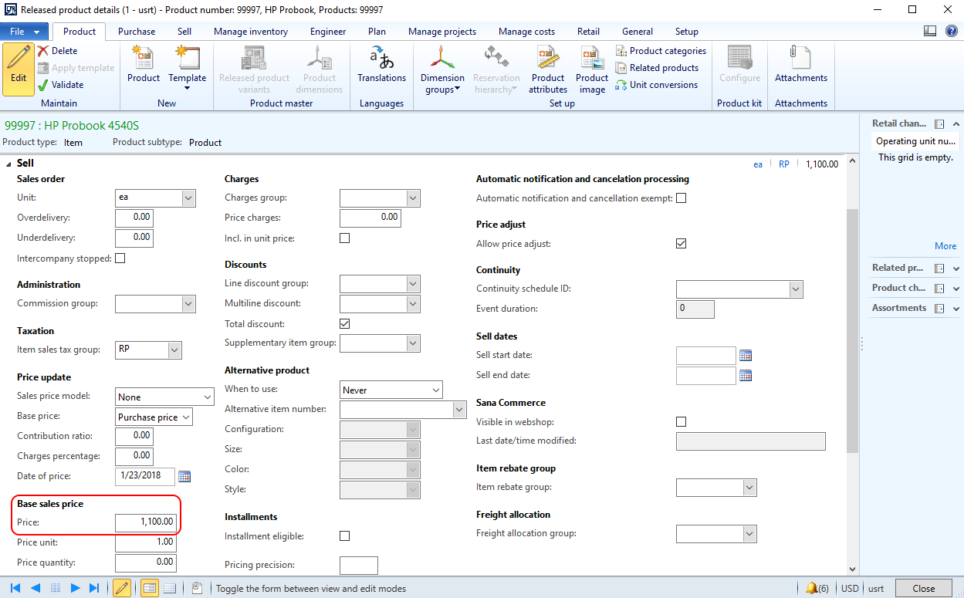Click the Edit pencil ribbon button
The width and height of the screenshot is (964, 598).
pyautogui.click(x=19, y=69)
